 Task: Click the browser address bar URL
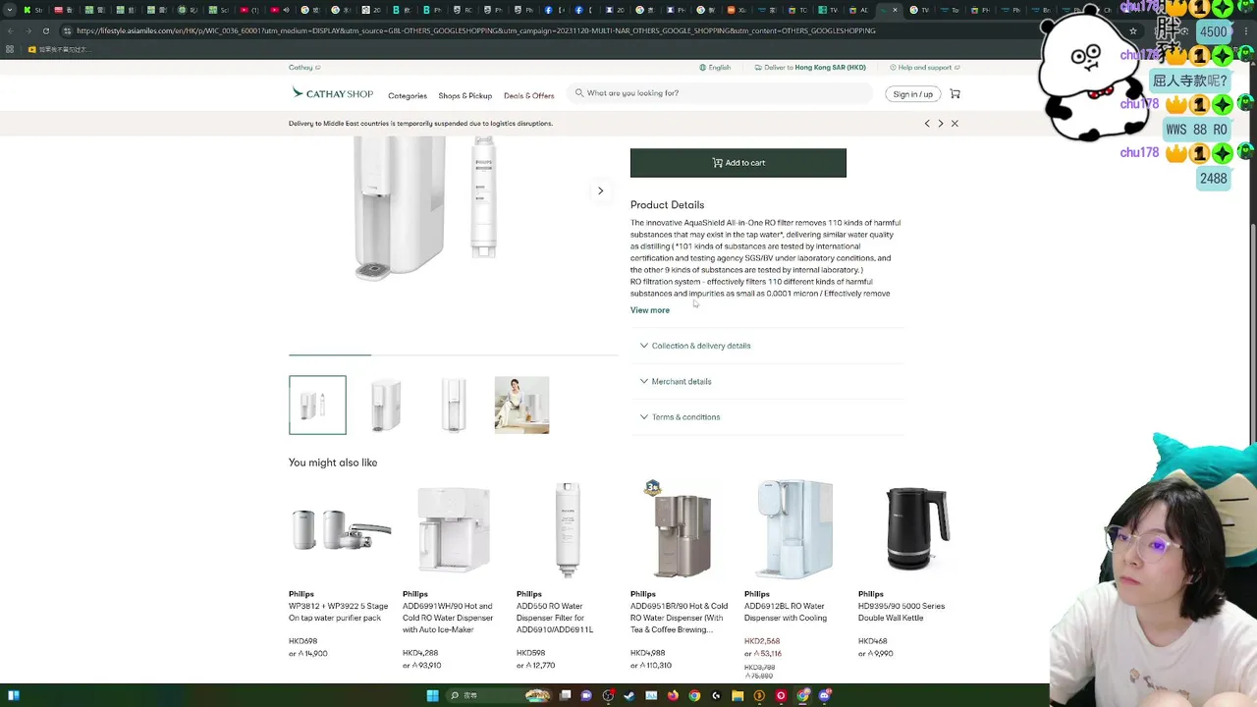476,30
